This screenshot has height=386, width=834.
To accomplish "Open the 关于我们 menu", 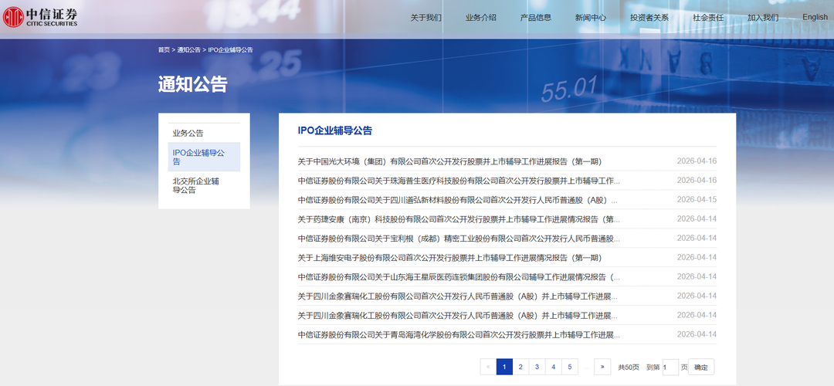I will pyautogui.click(x=426, y=17).
